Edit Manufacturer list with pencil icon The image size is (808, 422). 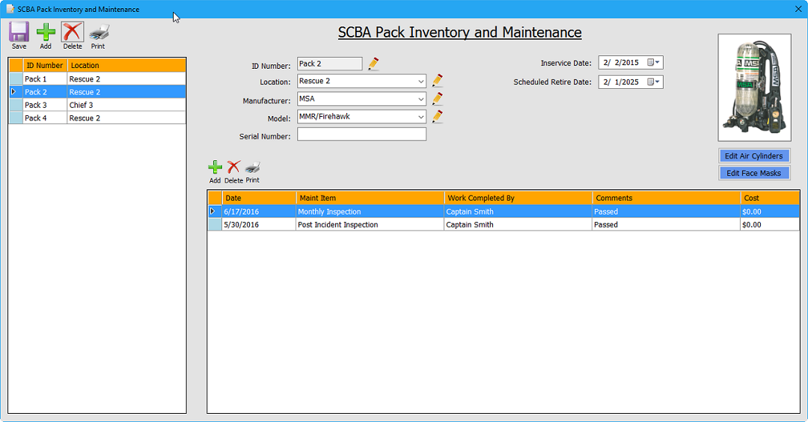[x=438, y=99]
